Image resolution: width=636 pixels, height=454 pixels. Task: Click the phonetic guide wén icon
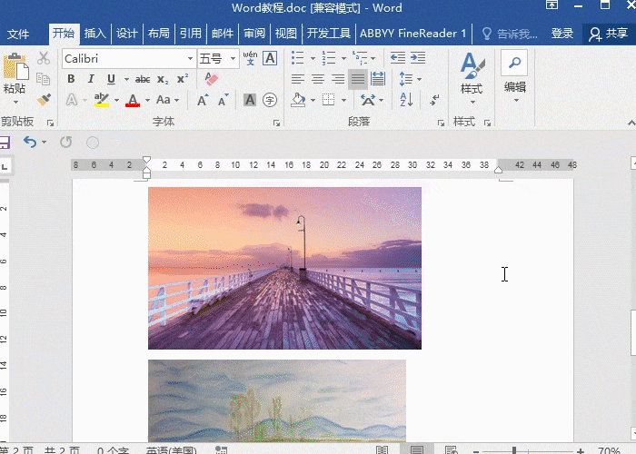(250, 58)
